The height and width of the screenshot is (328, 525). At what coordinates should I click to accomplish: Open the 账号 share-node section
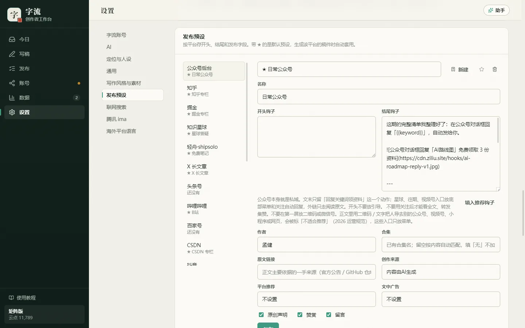pos(44,83)
